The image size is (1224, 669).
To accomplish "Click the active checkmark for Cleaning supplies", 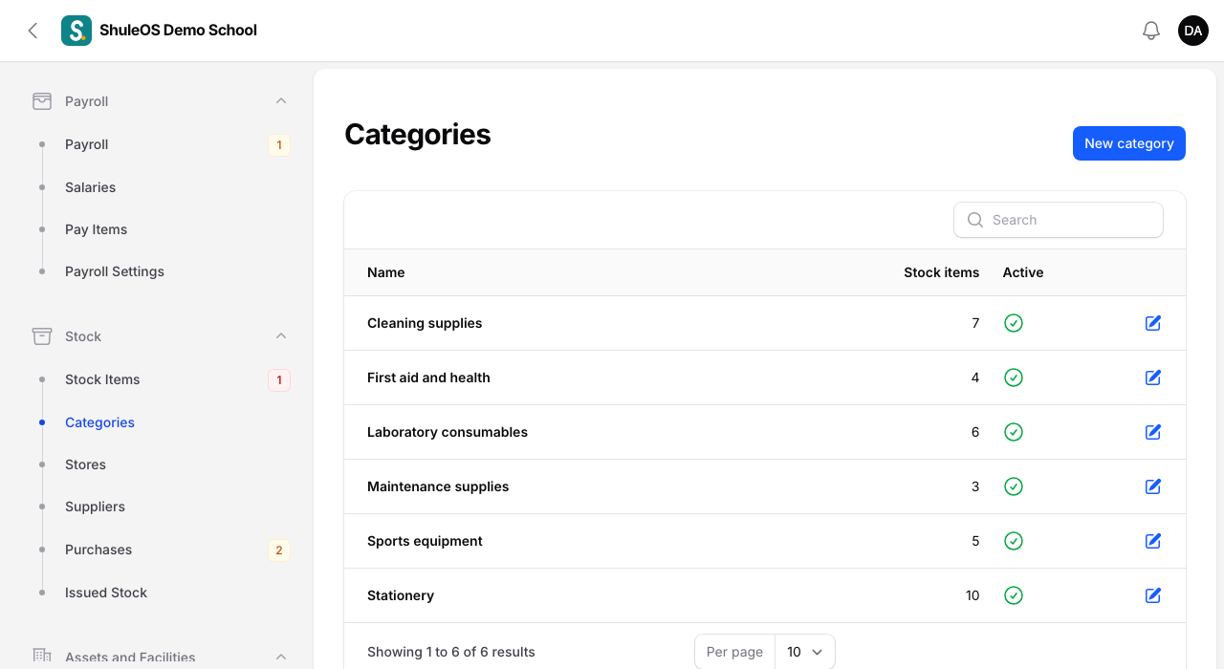I will click(1014, 323).
